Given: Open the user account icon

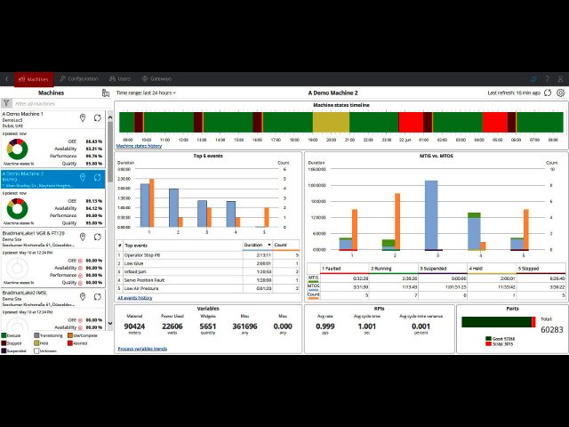Looking at the screenshot, I should pyautogui.click(x=559, y=79).
